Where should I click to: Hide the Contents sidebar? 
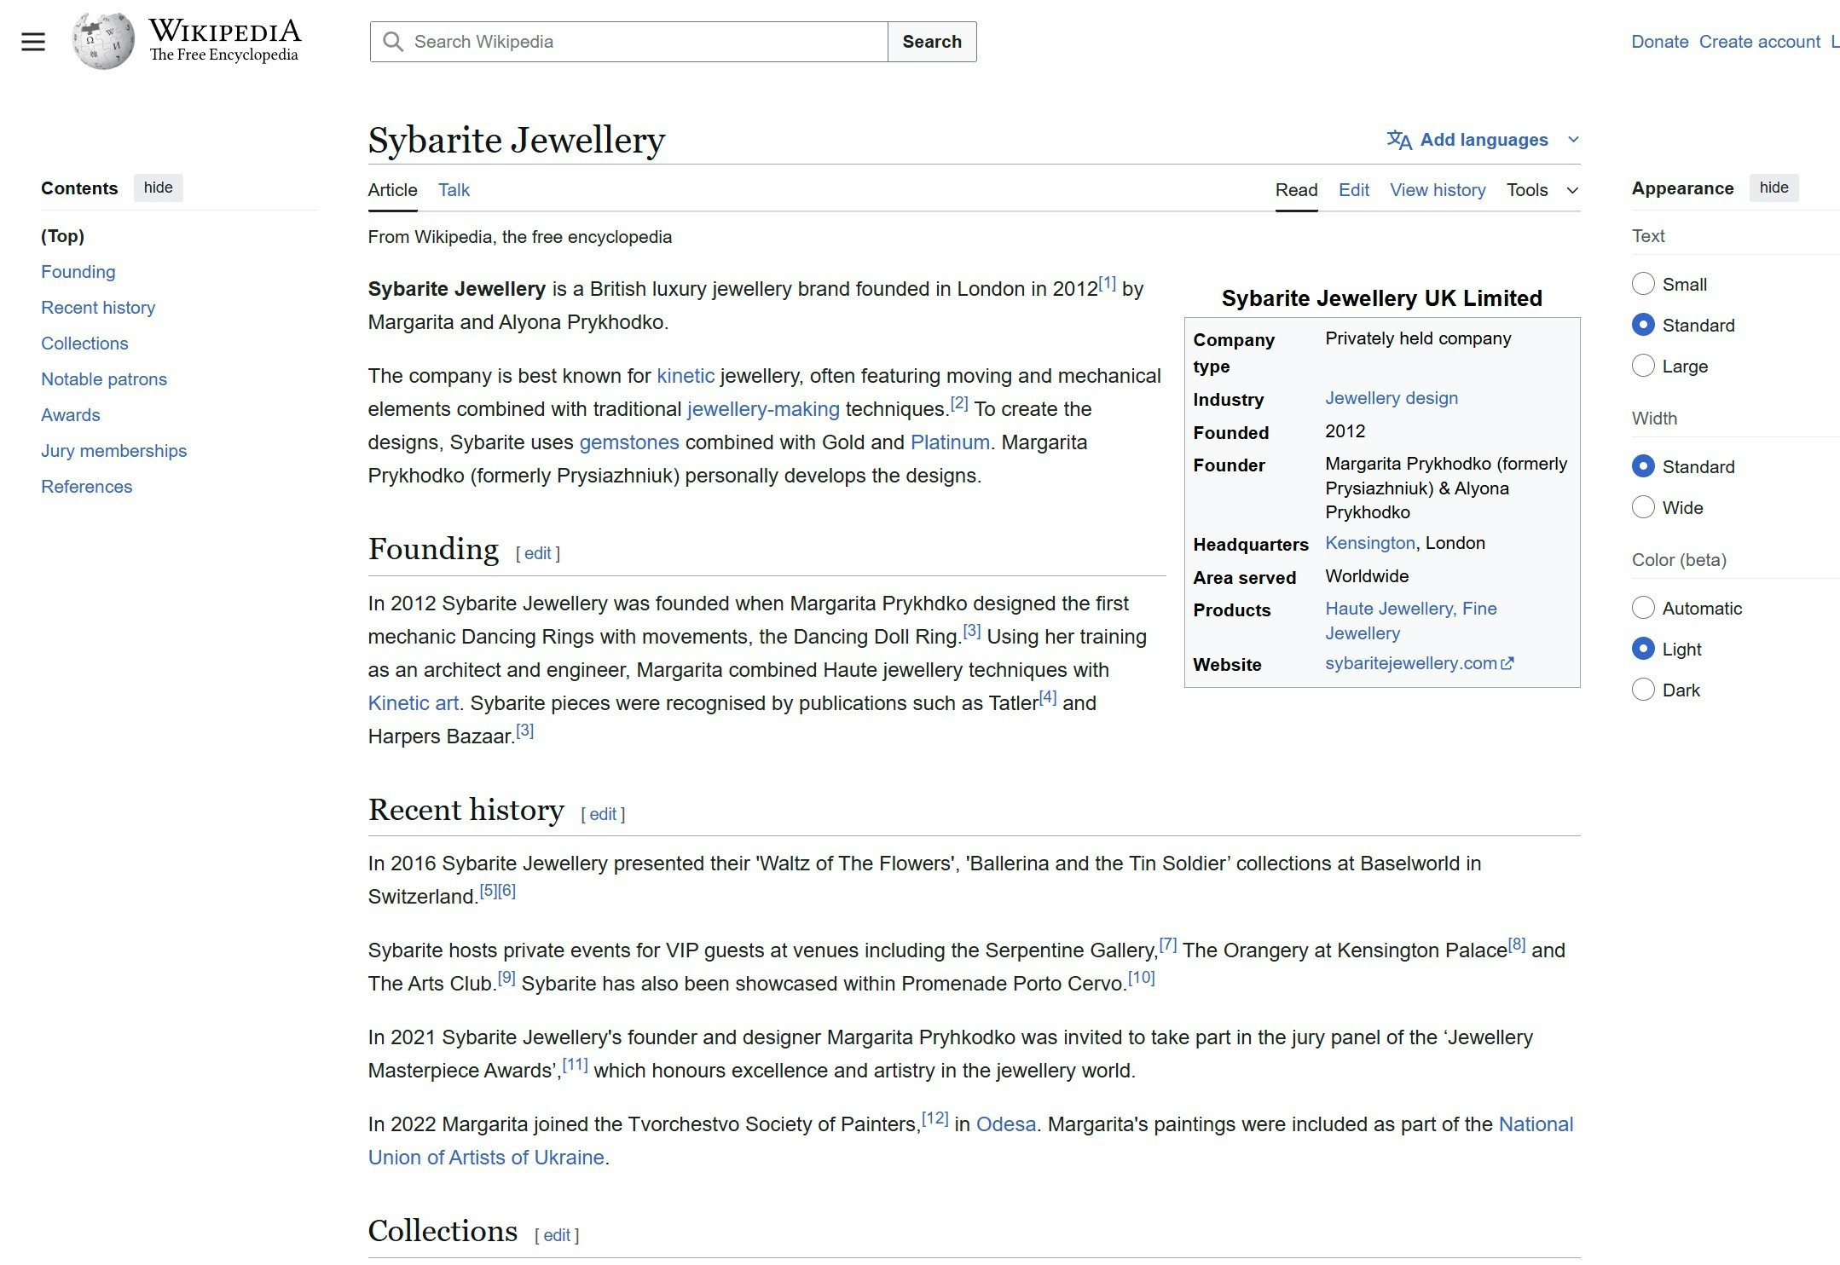click(x=158, y=188)
